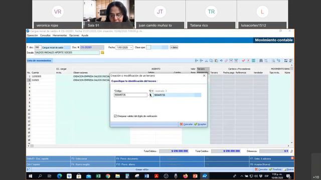Click the F3 - Seleccionar function button
Screen dimensions: 321x180
[x=93, y=158]
